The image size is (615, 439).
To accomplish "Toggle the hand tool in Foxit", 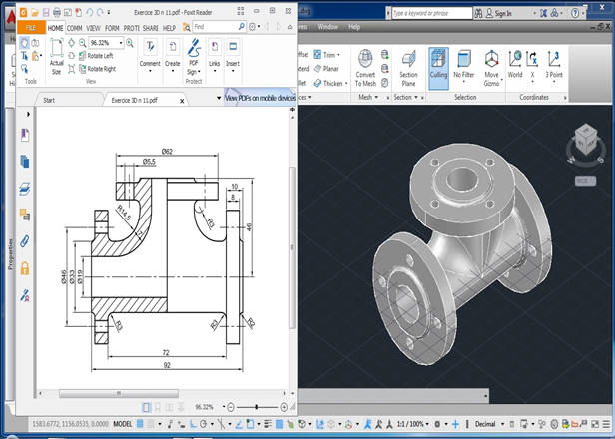I will click(x=24, y=42).
